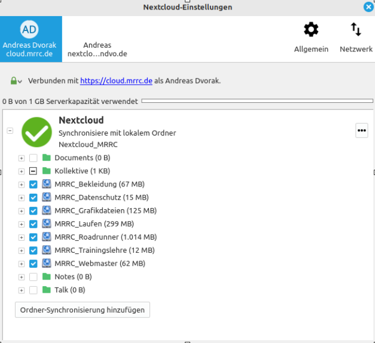Click the green sync status checkmark

[x=36, y=132]
